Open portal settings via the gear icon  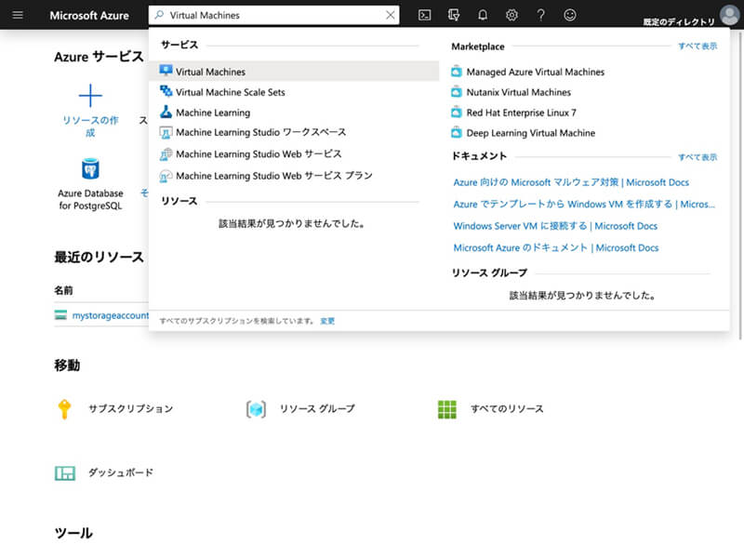(511, 15)
